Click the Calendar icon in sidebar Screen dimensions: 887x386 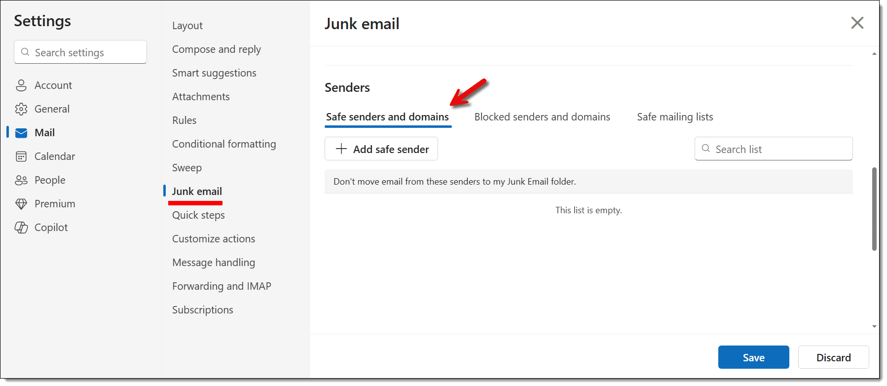tap(21, 156)
